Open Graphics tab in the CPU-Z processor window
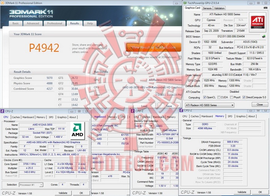The width and height of the screenshot is (270, 196). [62, 117]
